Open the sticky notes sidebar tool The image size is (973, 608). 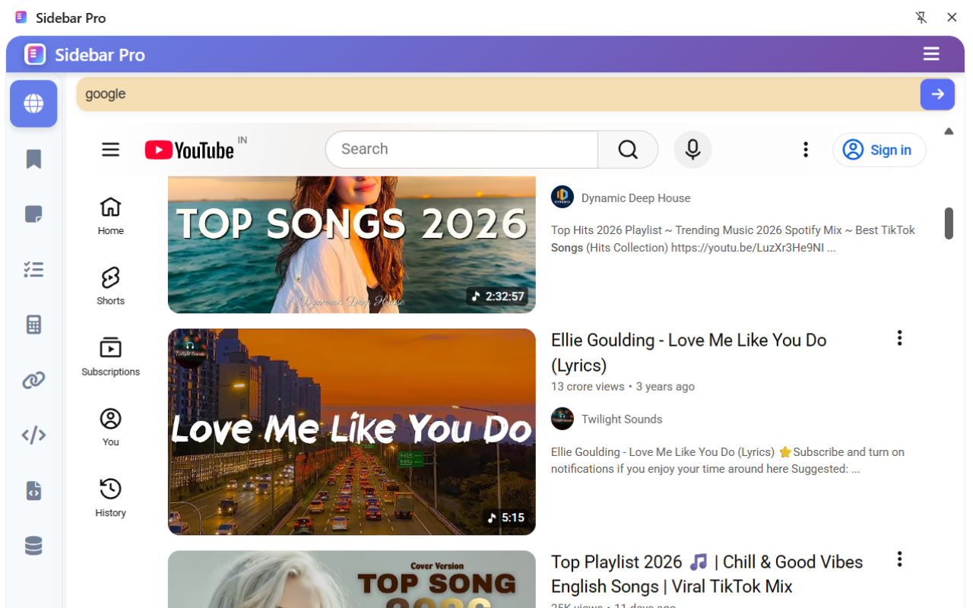point(33,214)
